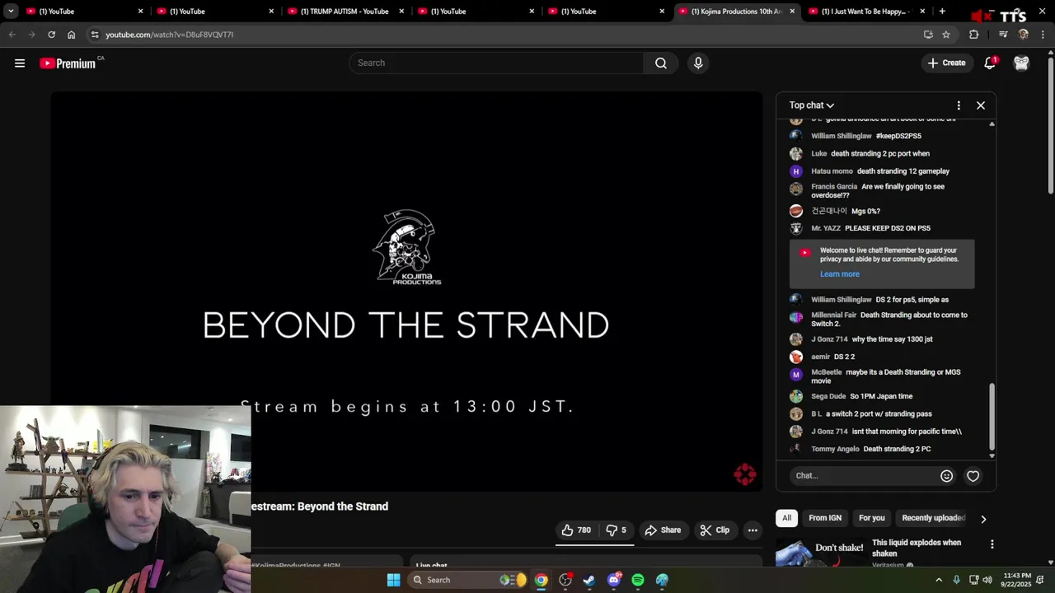Open the YouTube hamburger guide menu
Image resolution: width=1055 pixels, height=593 pixels.
(20, 63)
